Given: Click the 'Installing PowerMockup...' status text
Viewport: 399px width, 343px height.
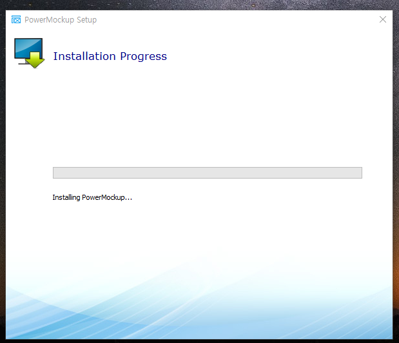Looking at the screenshot, I should (x=92, y=197).
